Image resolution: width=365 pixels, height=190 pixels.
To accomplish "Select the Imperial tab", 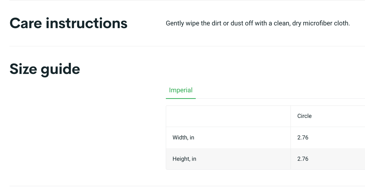I will pos(181,90).
